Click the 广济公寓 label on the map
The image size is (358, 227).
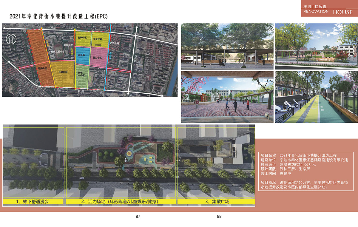coord(114,43)
